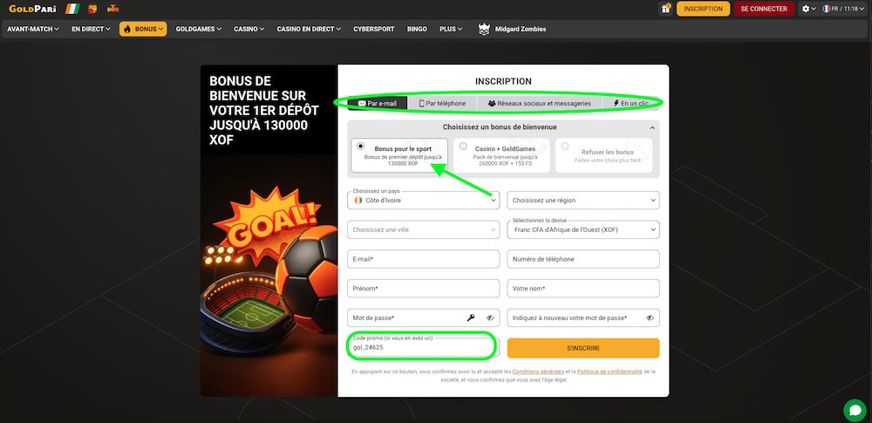The width and height of the screenshot is (872, 423).
Task: Click the phone icon on Par téléphone tab
Action: pyautogui.click(x=421, y=104)
